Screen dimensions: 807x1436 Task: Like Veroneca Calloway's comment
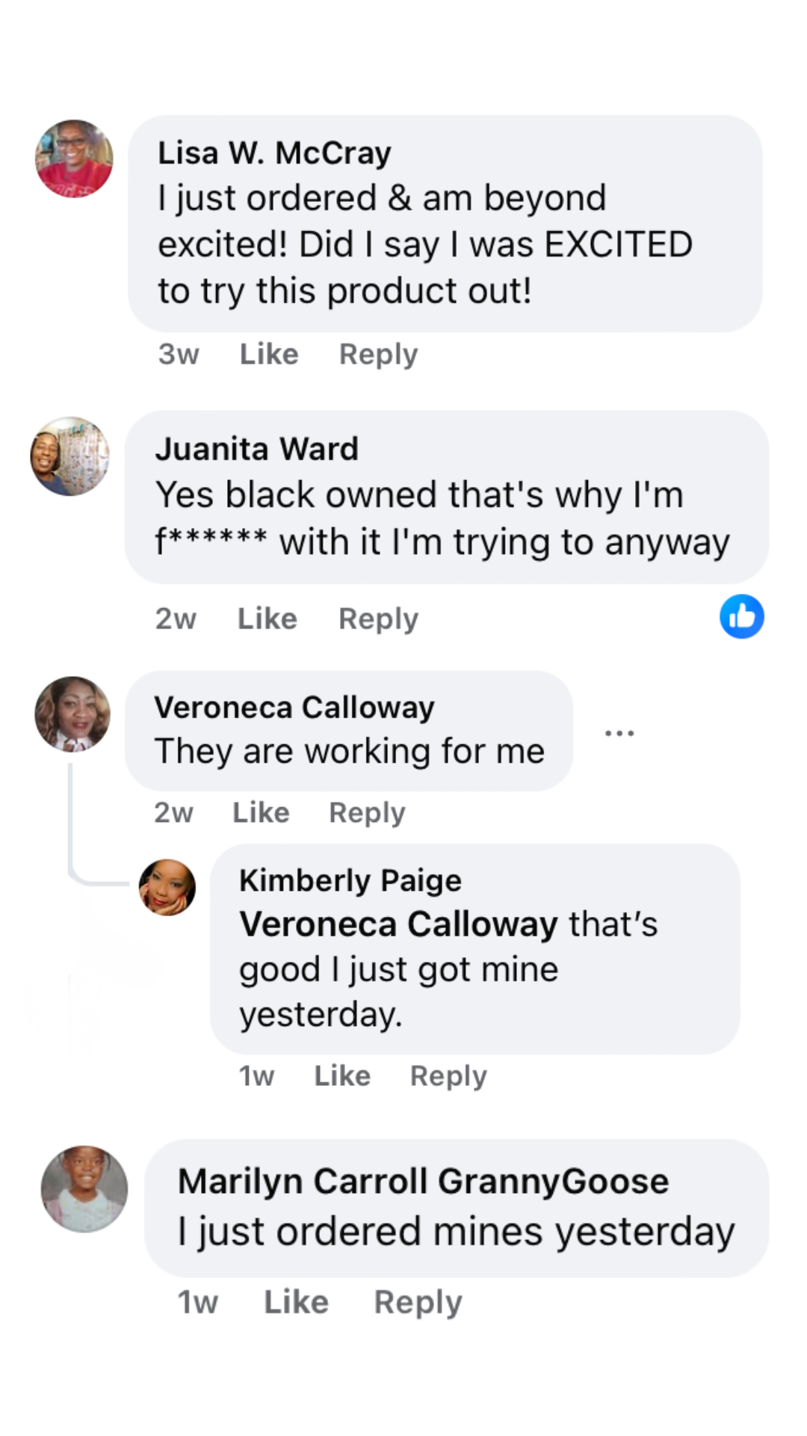click(x=261, y=812)
